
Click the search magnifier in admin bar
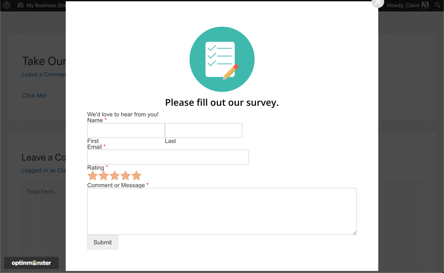tap(437, 6)
